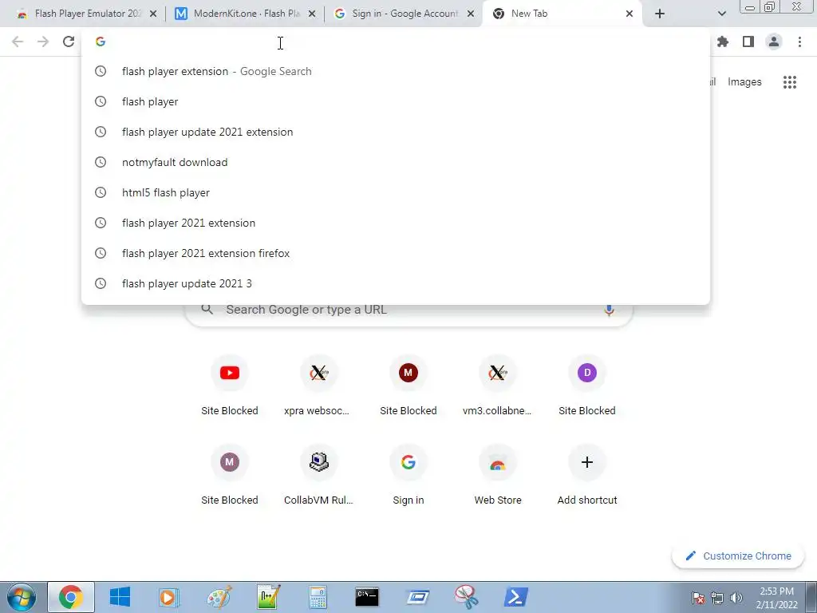This screenshot has width=817, height=613.
Task: Open the Command Prompt taskbar icon
Action: (x=367, y=597)
